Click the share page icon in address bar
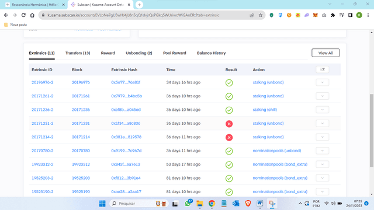Screen dimensions: 374x210 [252, 15]
